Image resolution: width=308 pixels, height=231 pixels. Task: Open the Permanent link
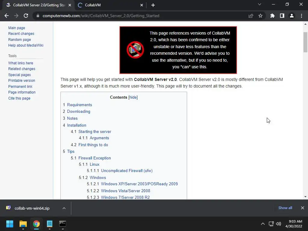click(20, 86)
